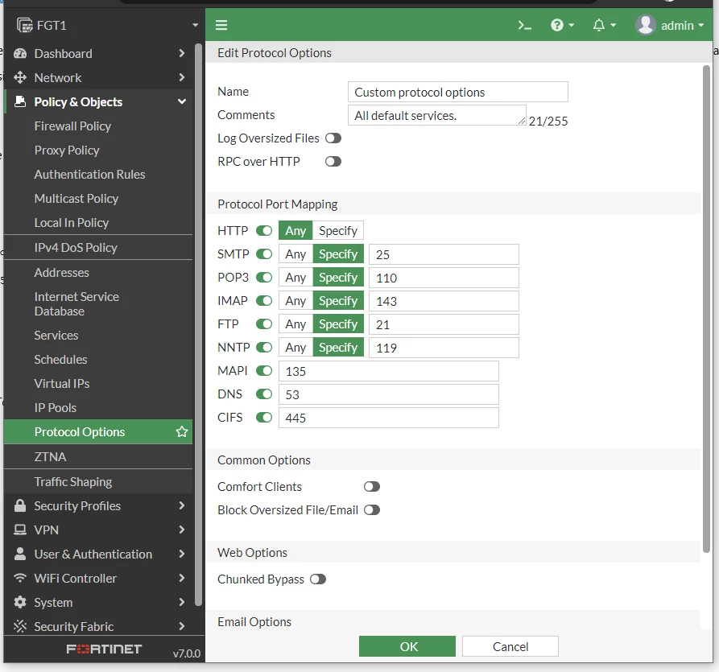The height and width of the screenshot is (672, 719).
Task: Go to Traffic Shaping
Action: [x=73, y=482]
